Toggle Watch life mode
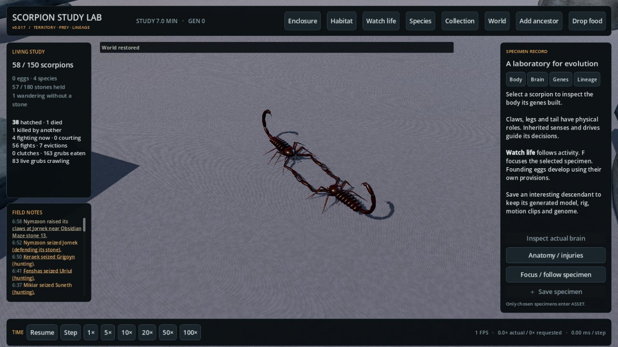The height and width of the screenshot is (347, 618). 381,21
